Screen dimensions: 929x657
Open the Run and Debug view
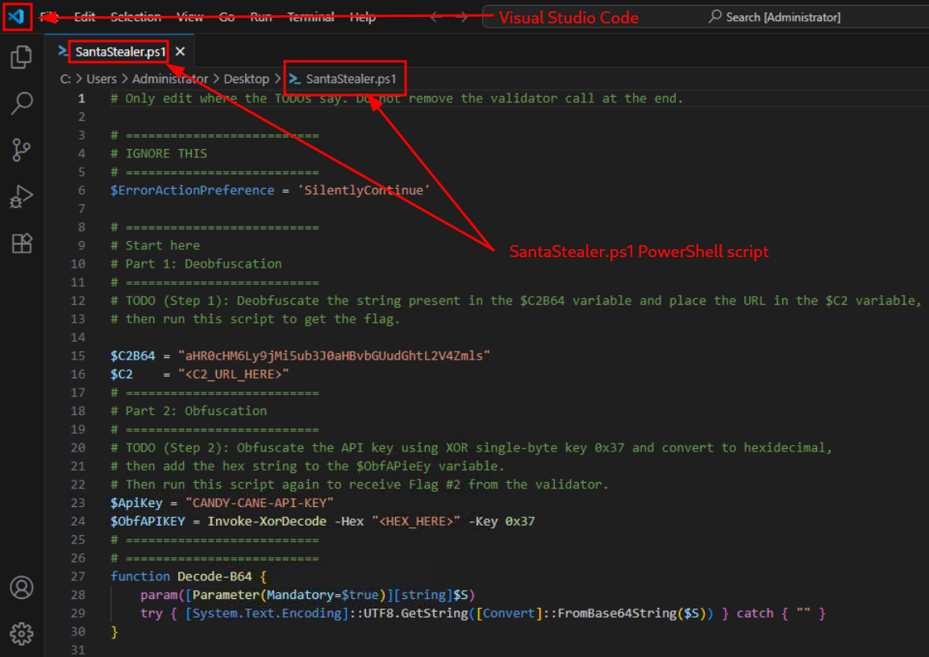click(21, 195)
